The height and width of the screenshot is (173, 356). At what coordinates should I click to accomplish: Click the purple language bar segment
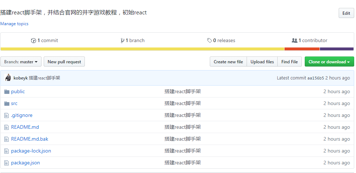pos(337,49)
